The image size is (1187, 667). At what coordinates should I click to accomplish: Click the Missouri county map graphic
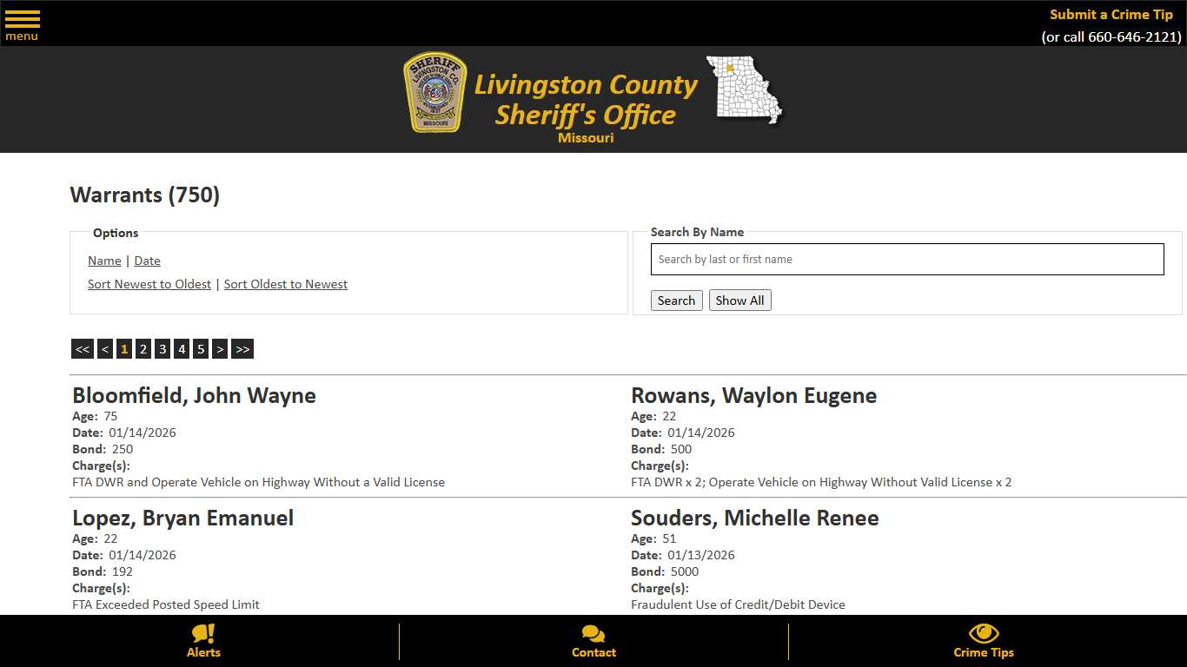(x=744, y=90)
